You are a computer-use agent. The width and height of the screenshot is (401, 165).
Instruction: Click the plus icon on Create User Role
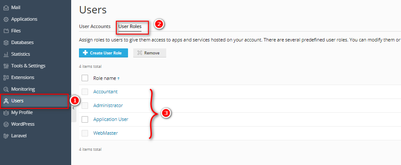tap(85, 53)
